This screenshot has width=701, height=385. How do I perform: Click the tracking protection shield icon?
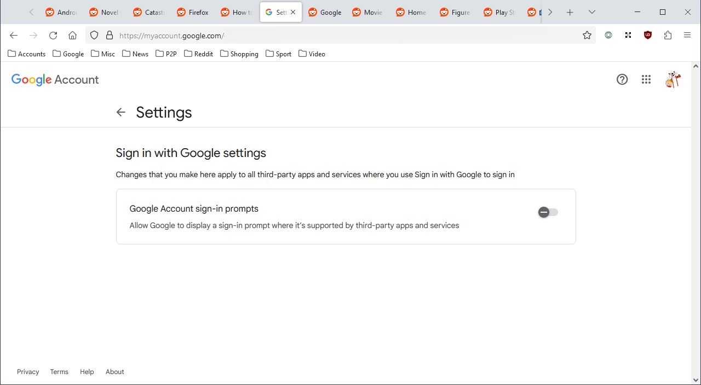point(94,36)
